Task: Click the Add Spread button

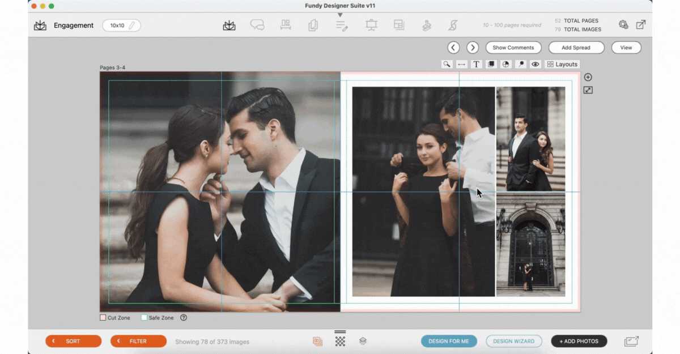Action: (576, 48)
